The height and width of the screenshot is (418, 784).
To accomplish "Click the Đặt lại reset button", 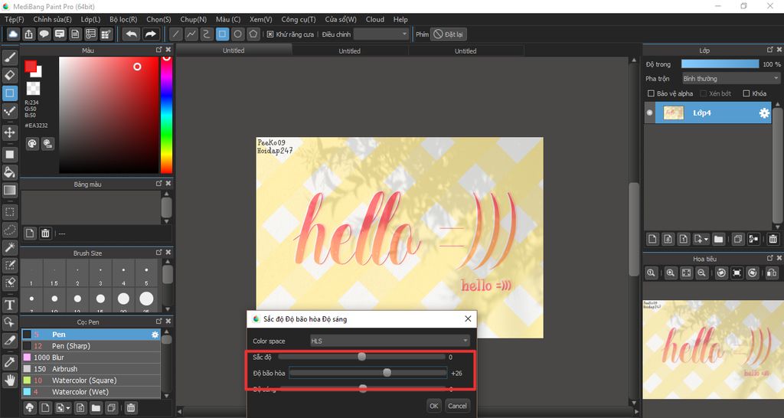I will (449, 34).
